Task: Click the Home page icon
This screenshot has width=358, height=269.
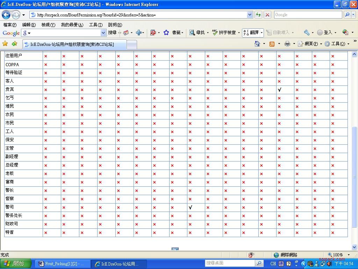Action: 257,44
